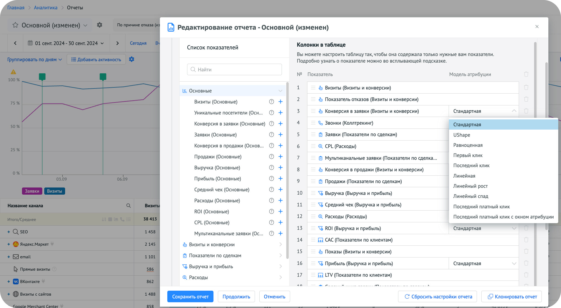Add Визиты (Основные) with plus icon
The height and width of the screenshot is (308, 561).
[x=280, y=102]
